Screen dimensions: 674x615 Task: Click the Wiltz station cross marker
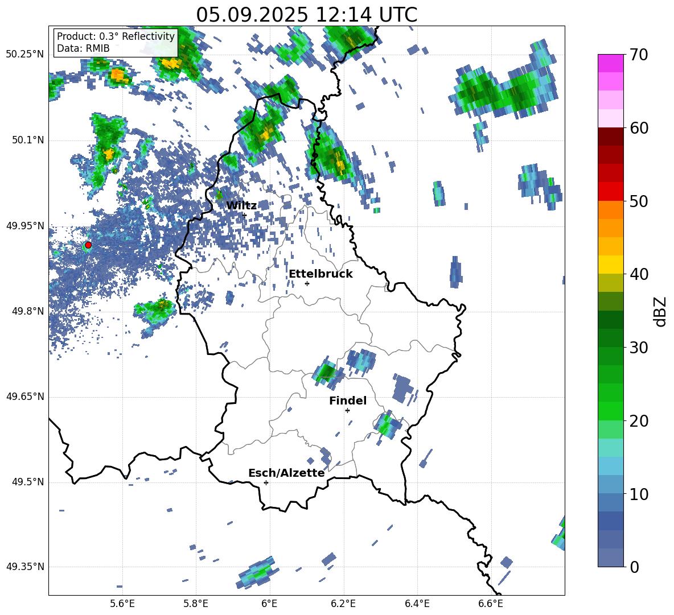coord(245,215)
